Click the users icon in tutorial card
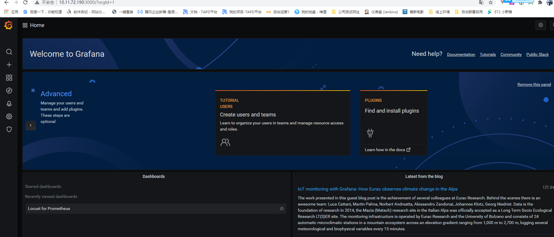The width and height of the screenshot is (554, 237). point(225,143)
